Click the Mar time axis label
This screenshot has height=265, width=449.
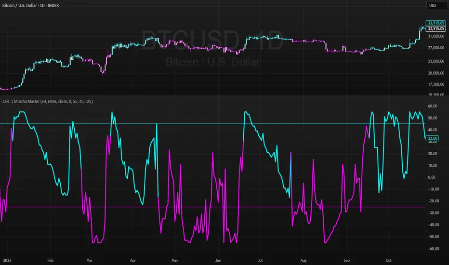89,260
